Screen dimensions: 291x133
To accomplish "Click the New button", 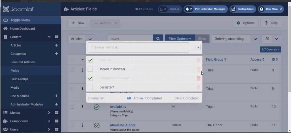I will click(x=78, y=23).
